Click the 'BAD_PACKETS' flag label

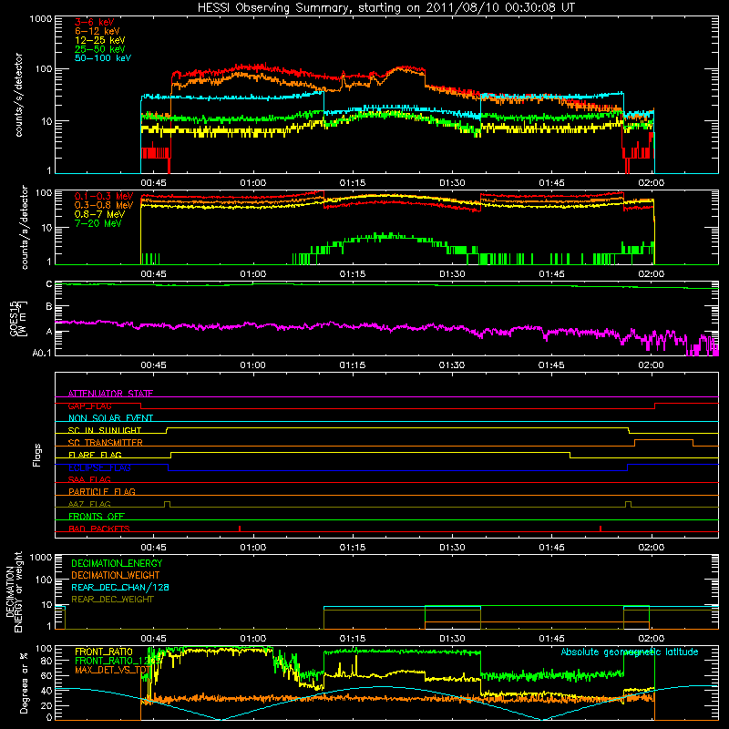(99, 529)
